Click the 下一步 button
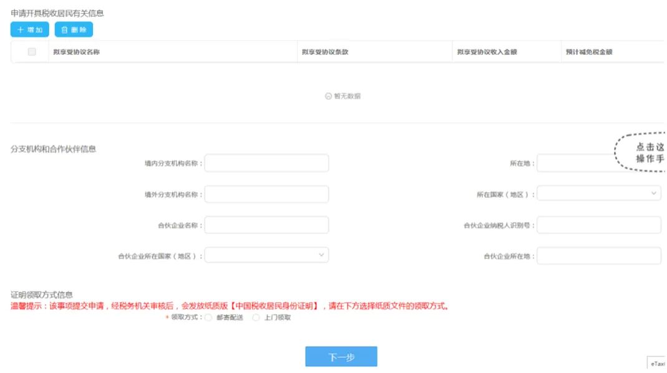This screenshot has height=373, width=667. pos(341,357)
